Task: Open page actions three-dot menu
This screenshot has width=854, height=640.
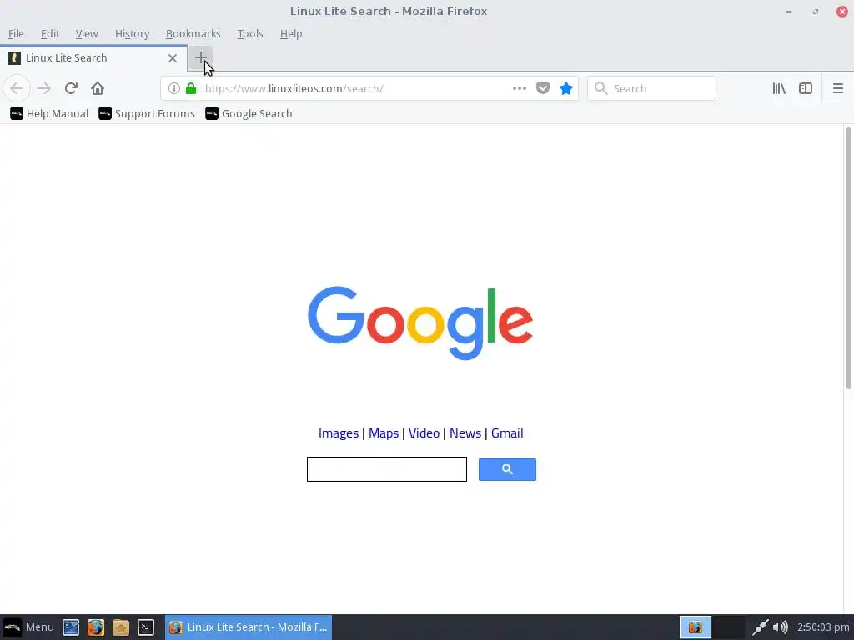Action: pyautogui.click(x=519, y=88)
